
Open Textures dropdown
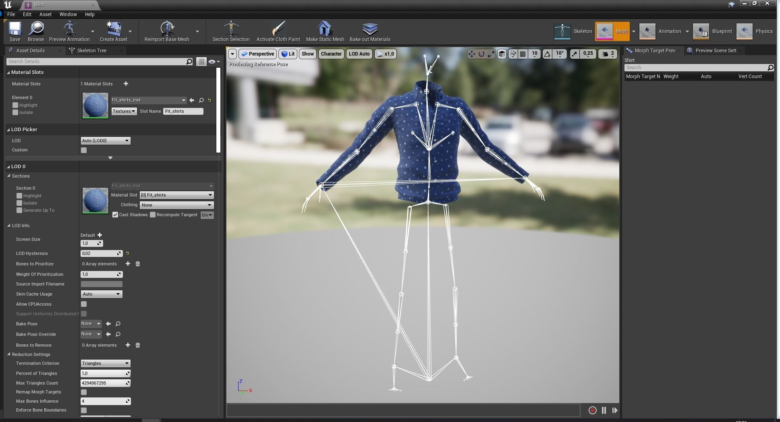(124, 111)
